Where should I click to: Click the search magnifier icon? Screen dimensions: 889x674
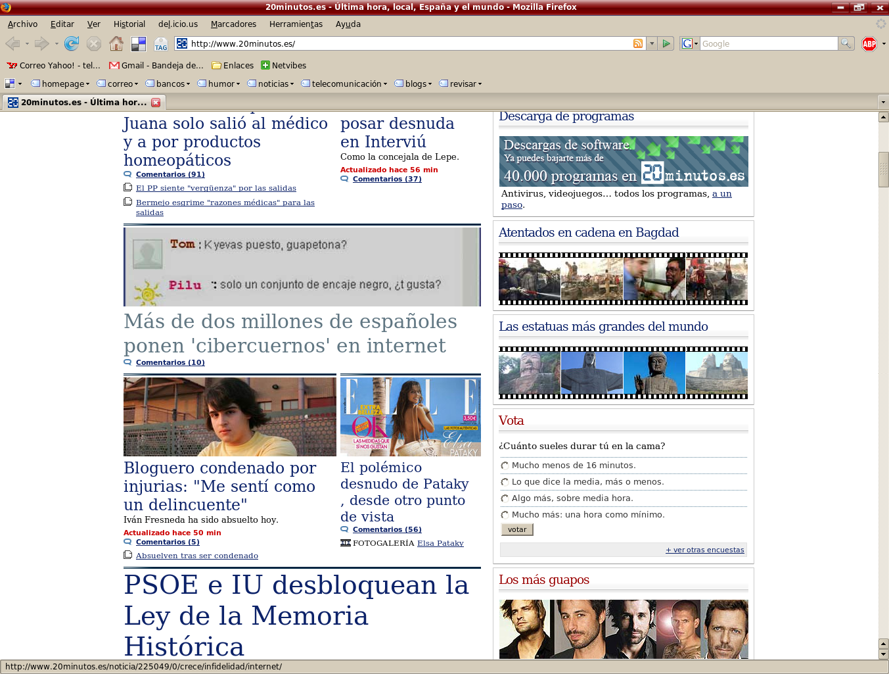tap(846, 44)
